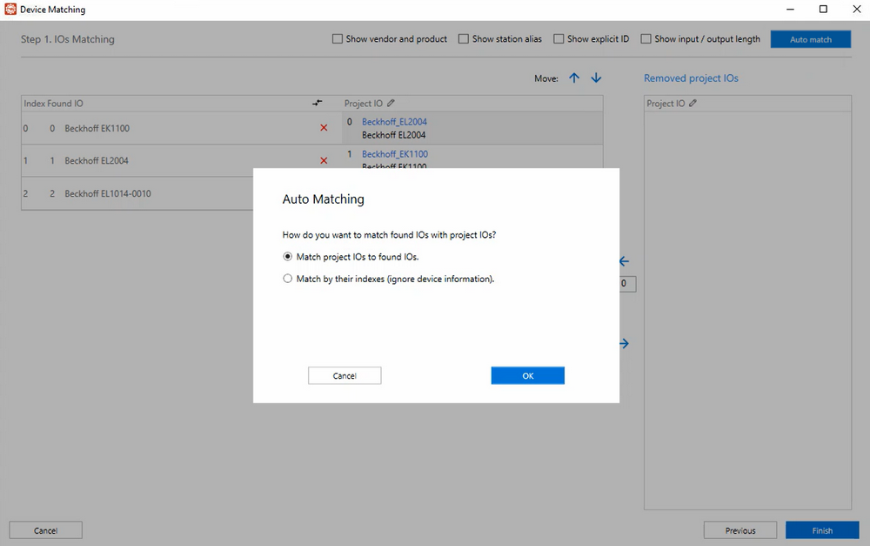Click the Auto match button
870x546 pixels.
point(810,39)
